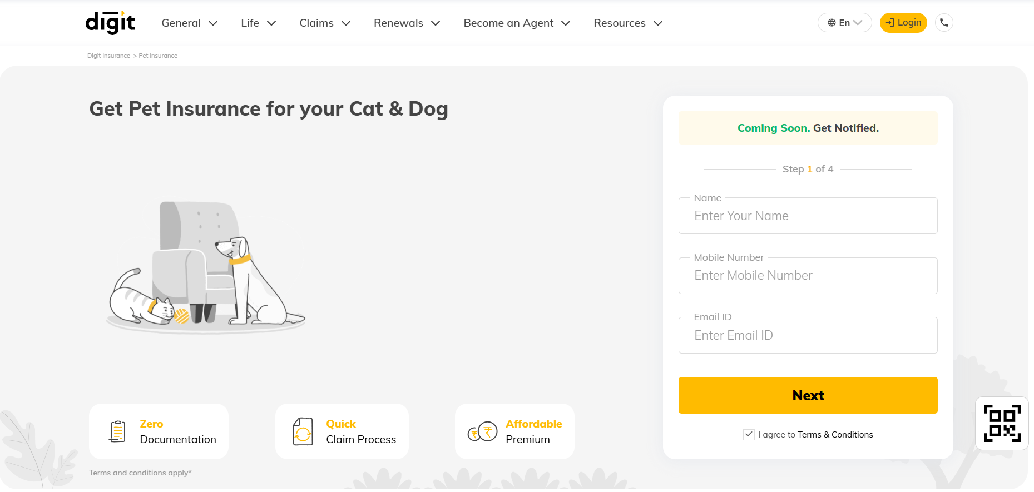Open the Claims menu
Viewport: 1034px width, 492px height.
325,23
